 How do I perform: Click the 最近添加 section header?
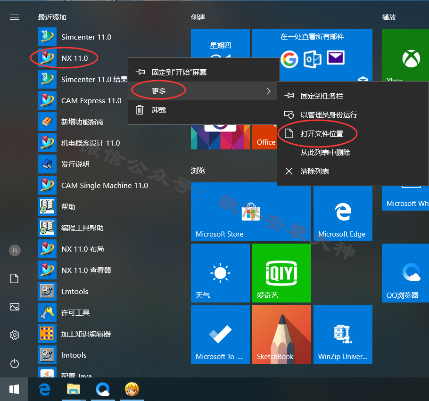[52, 17]
